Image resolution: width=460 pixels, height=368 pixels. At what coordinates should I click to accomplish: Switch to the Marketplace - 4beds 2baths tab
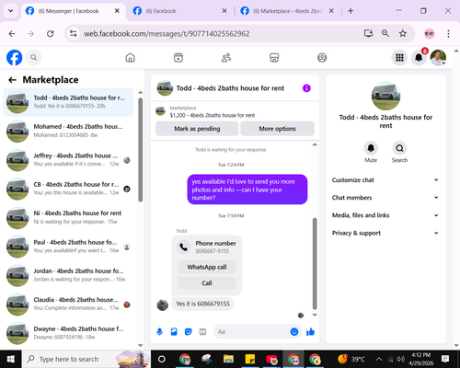287,11
